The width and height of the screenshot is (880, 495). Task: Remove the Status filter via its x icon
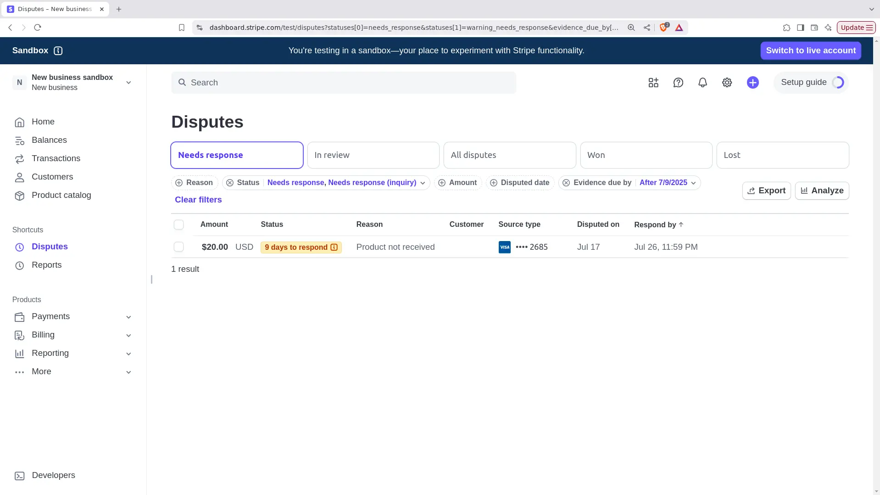coord(230,183)
